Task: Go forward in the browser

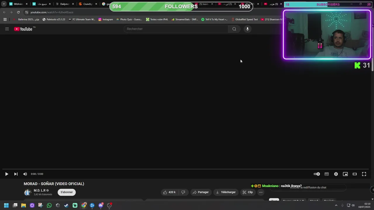Action: click(11, 12)
